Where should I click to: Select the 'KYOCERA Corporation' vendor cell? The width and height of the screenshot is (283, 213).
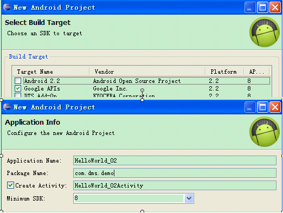pos(124,95)
